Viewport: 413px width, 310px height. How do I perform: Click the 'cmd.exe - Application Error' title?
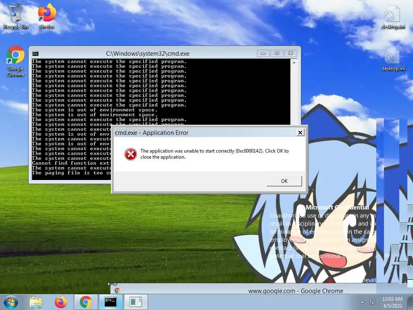pyautogui.click(x=152, y=132)
